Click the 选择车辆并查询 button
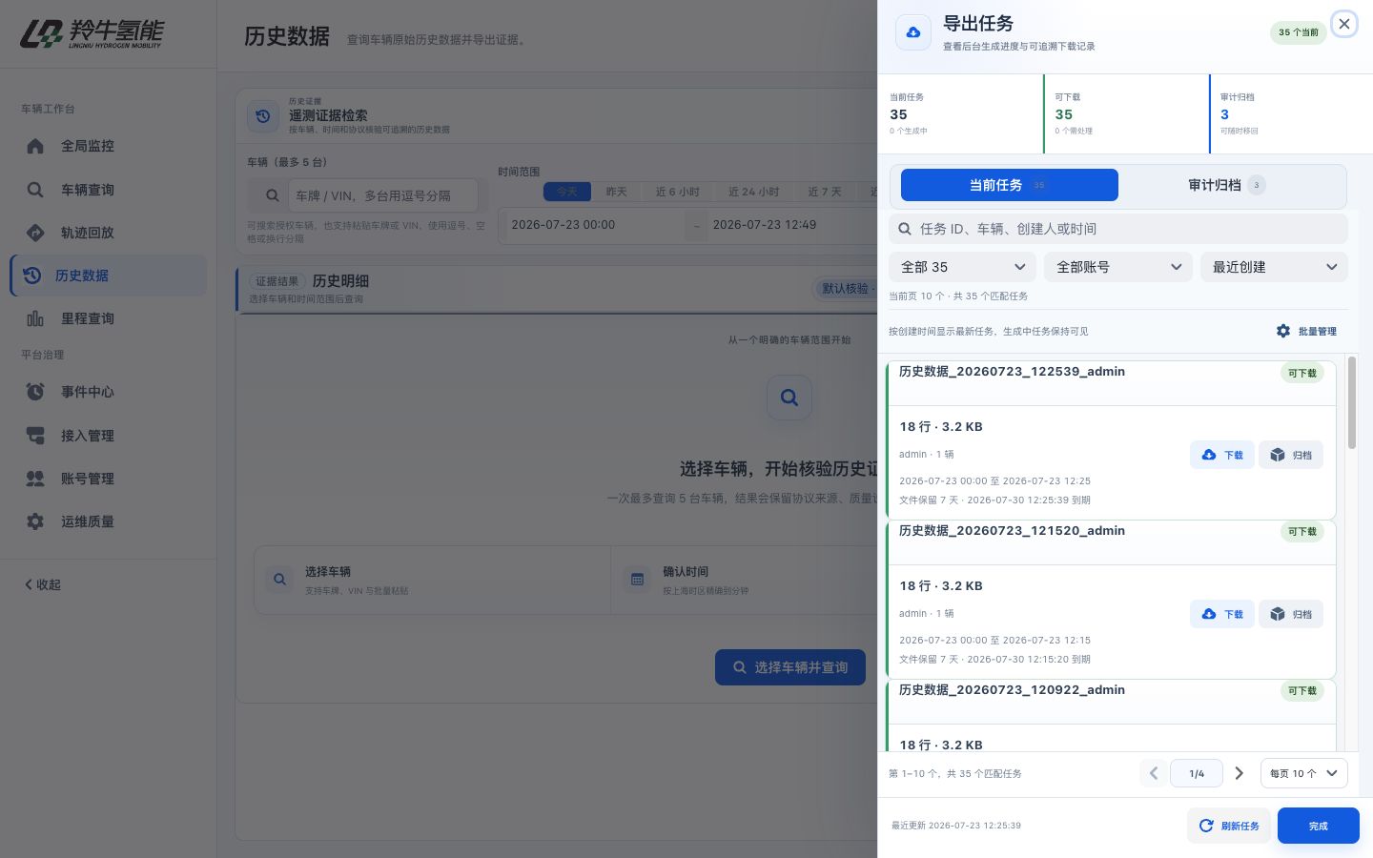 [790, 667]
